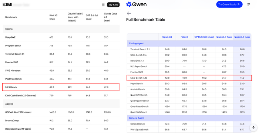
Task: Select the Qwen3.7-Max column header
Action: click(x=224, y=37)
